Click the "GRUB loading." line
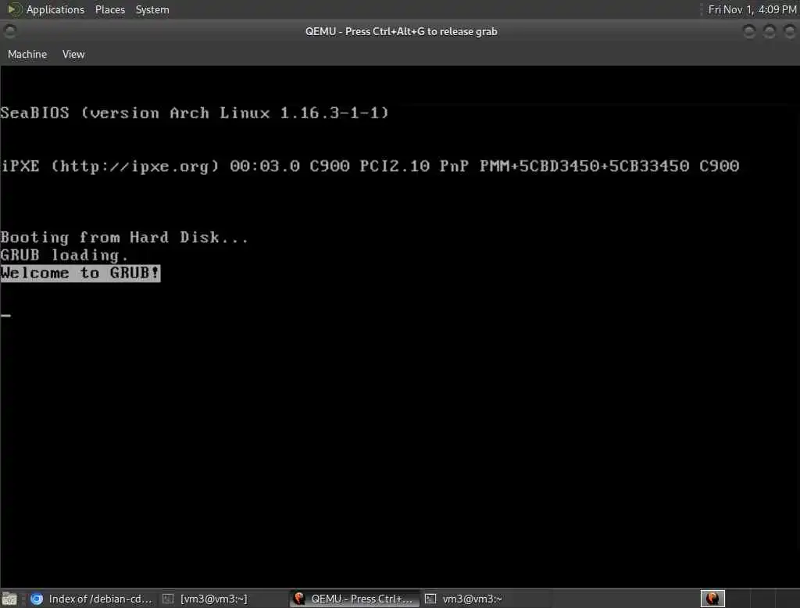The width and height of the screenshot is (800, 608). pyautogui.click(x=64, y=256)
